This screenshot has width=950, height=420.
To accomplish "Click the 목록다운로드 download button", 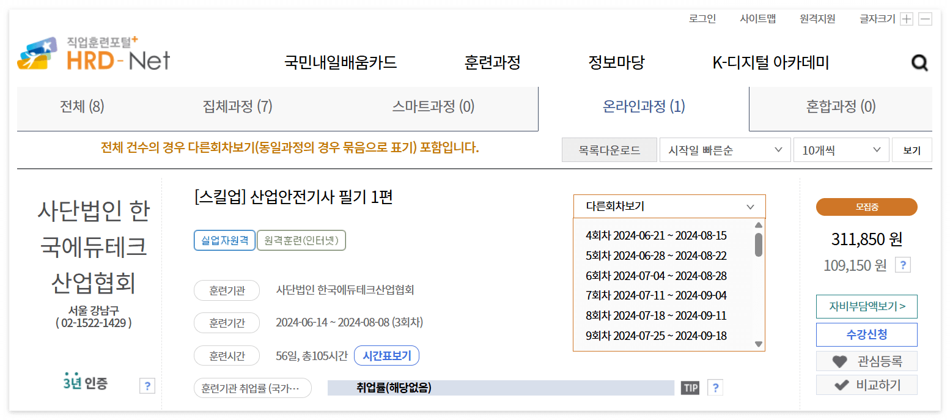I will tap(609, 149).
